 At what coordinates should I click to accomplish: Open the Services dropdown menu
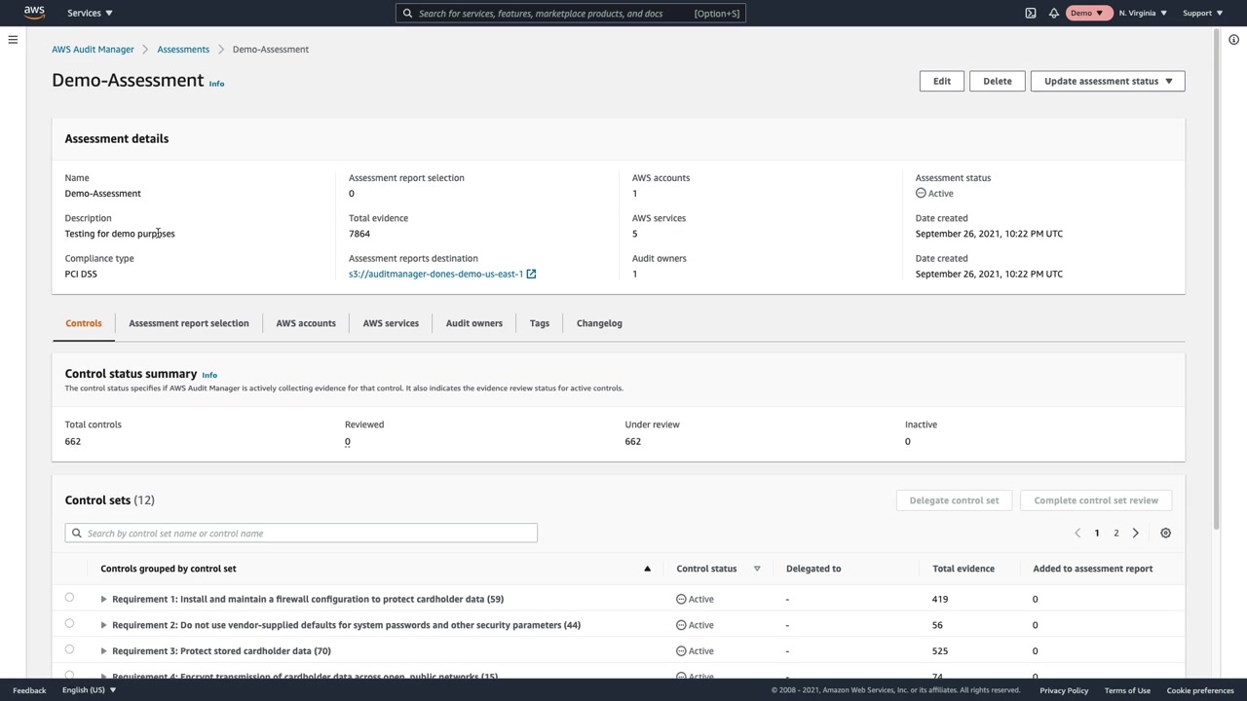pos(90,13)
